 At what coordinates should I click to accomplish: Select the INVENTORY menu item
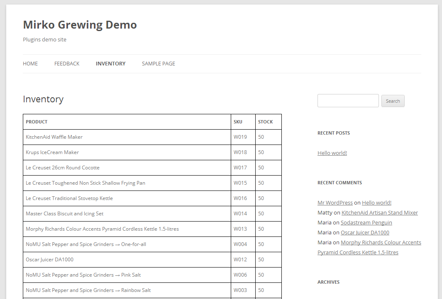(x=110, y=64)
